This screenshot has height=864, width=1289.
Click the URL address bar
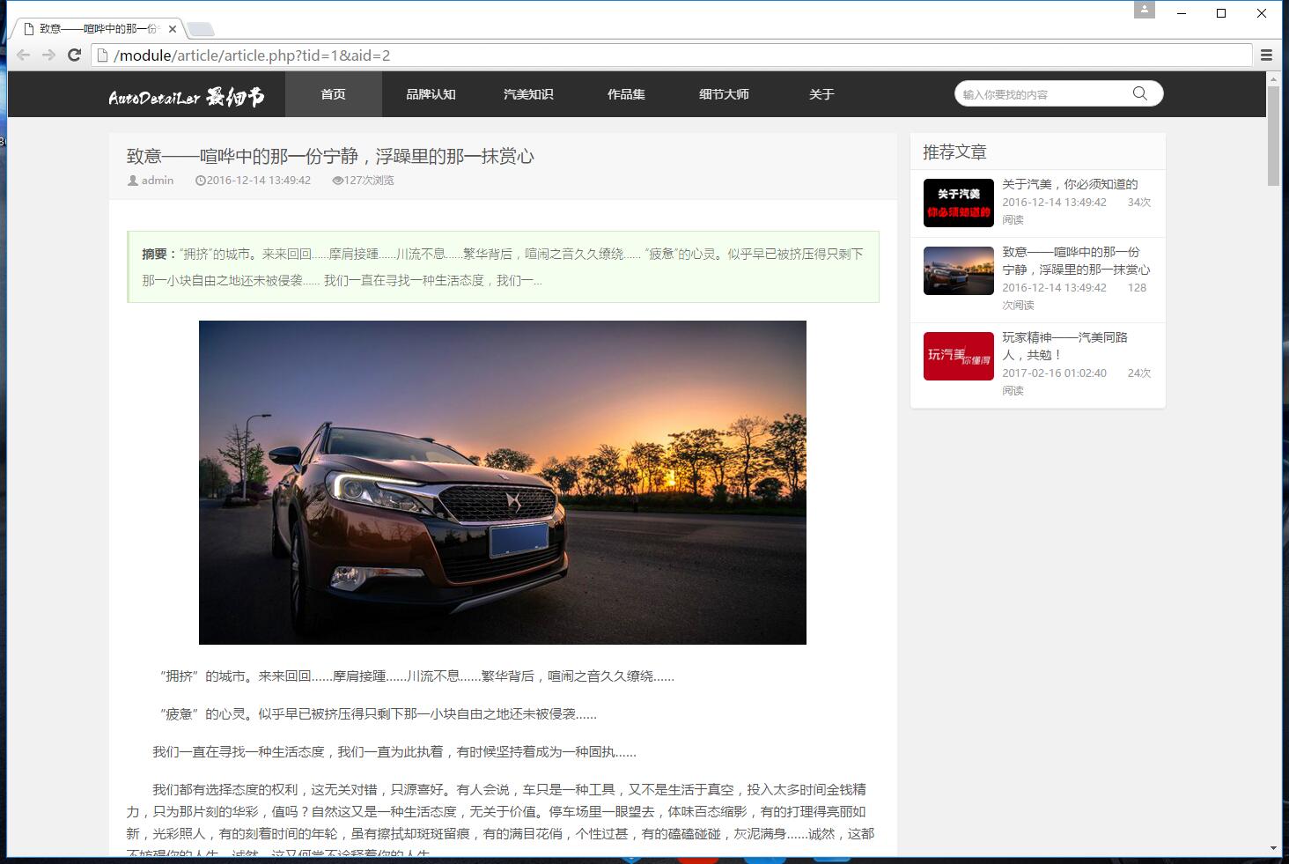671,55
